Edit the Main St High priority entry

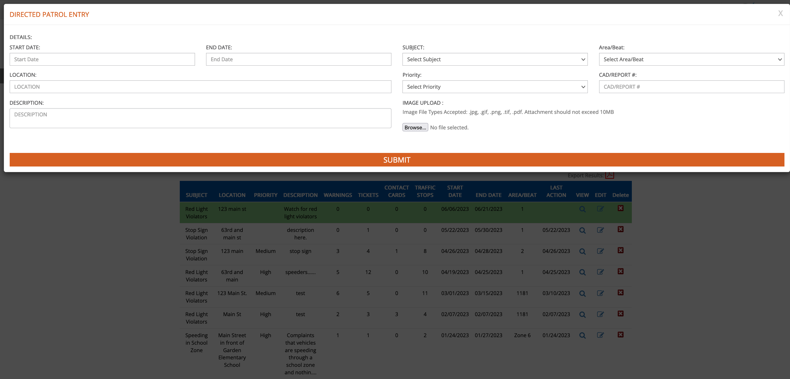[600, 314]
